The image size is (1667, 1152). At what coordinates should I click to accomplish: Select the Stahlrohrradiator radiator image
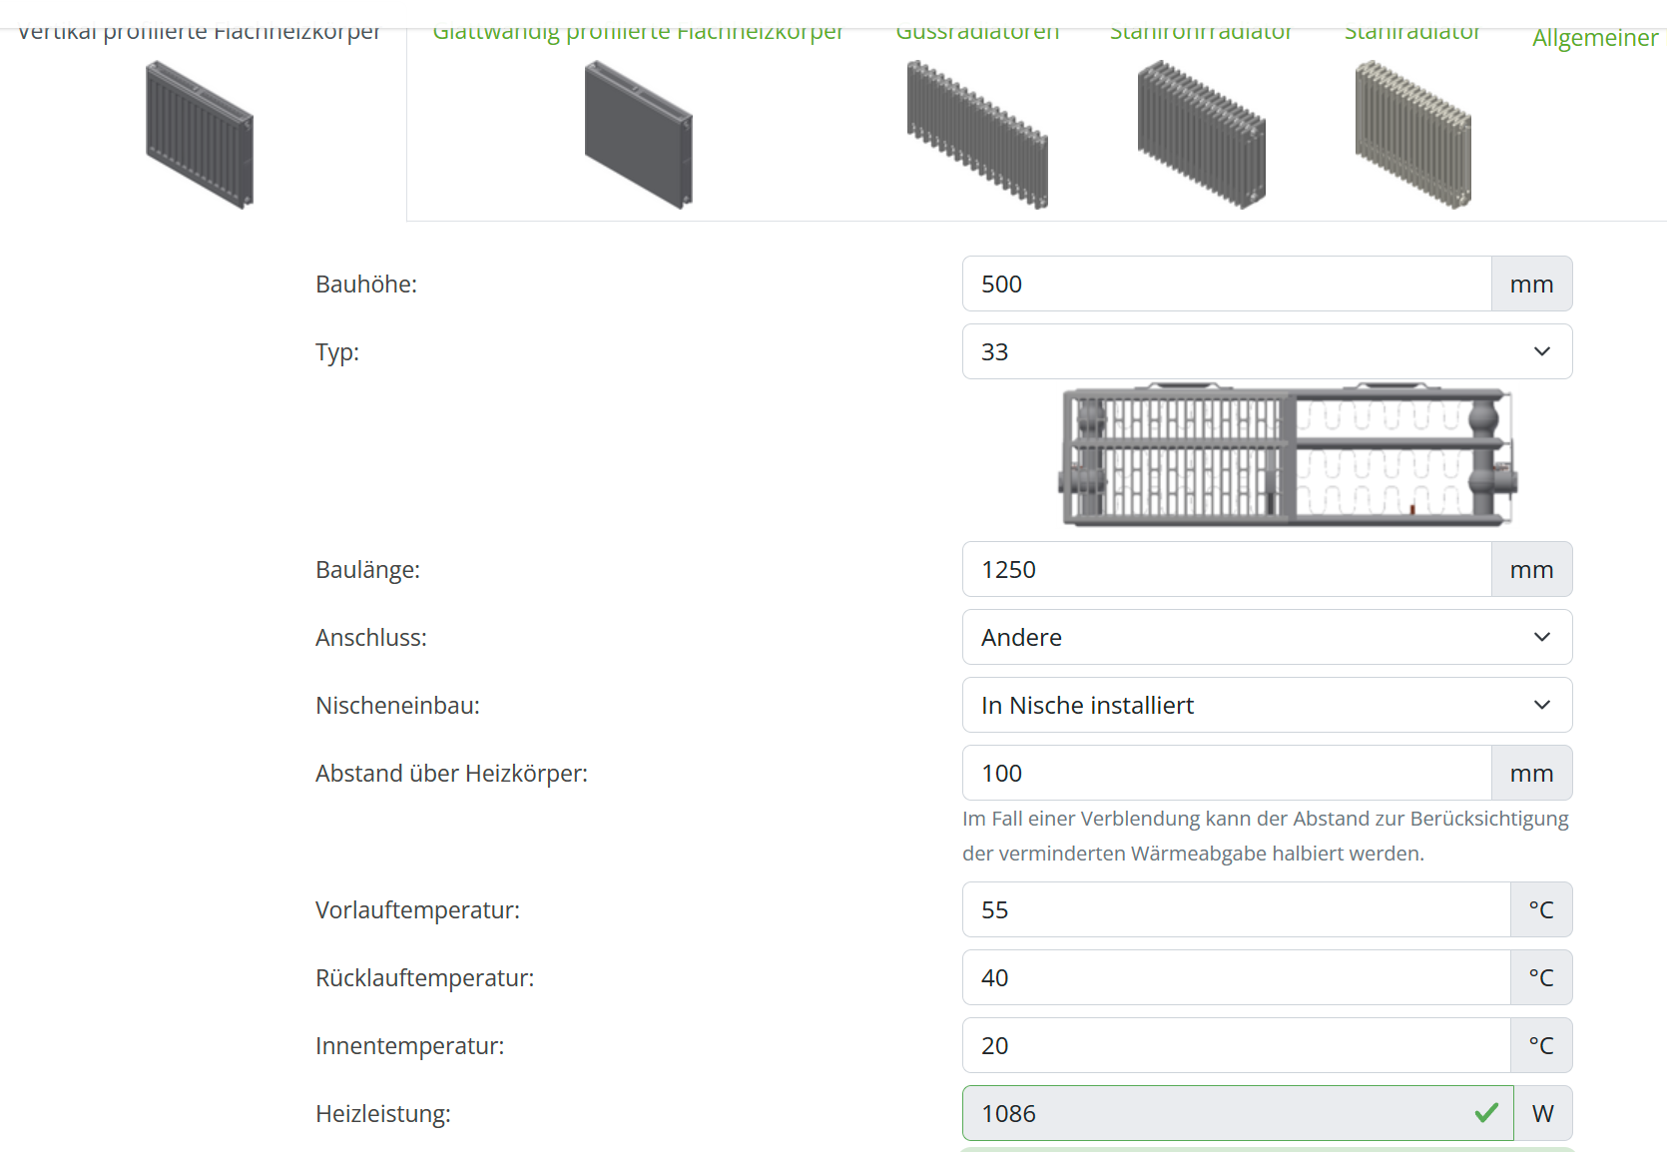pos(1202,135)
